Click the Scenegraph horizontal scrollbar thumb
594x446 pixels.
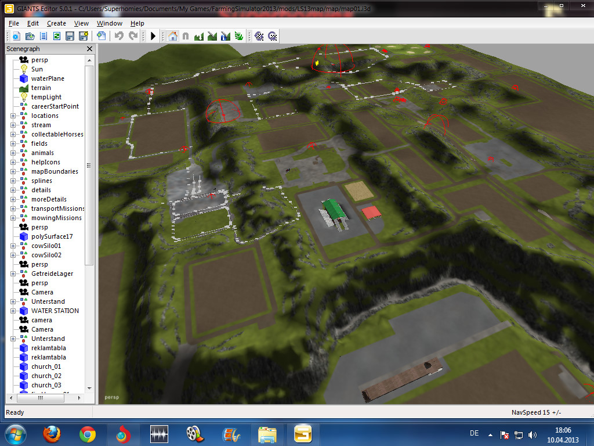[41, 398]
